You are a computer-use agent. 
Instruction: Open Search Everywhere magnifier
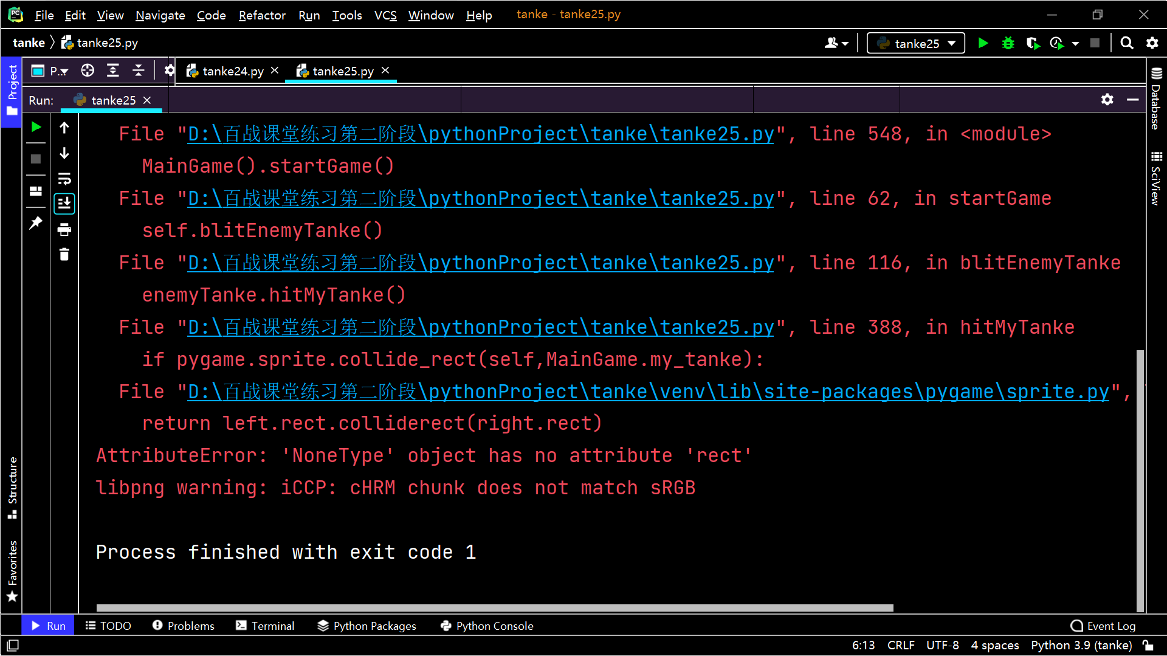[1126, 43]
